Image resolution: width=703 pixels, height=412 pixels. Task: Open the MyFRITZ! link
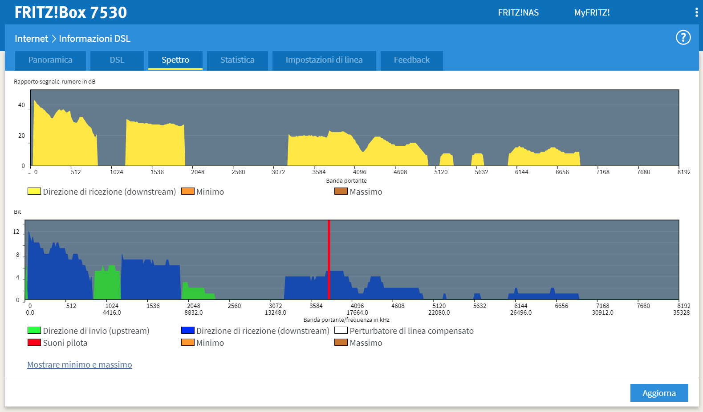[592, 12]
